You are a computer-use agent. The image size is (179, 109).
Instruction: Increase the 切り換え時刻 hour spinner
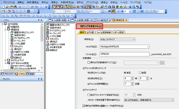pos(132,77)
